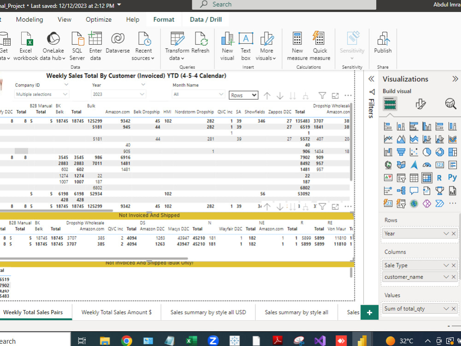Open the Year 2023 slicer dropdown
This screenshot has height=346, width=461.
pyautogui.click(x=118, y=94)
